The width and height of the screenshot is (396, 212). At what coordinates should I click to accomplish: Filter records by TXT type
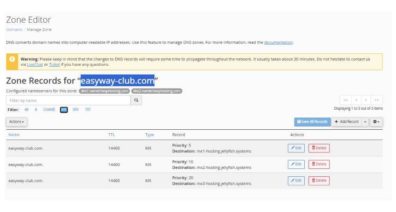tap(88, 110)
